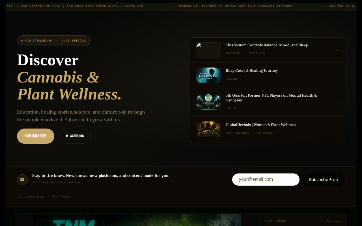
Task: Open 'GlobalHerbals | Women & Plant Wellness' title
Action: click(x=261, y=125)
